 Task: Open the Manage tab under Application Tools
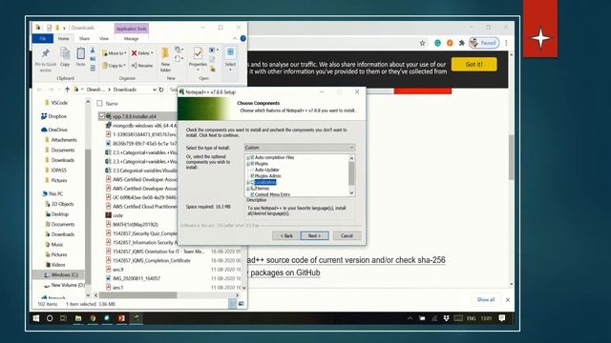(132, 38)
